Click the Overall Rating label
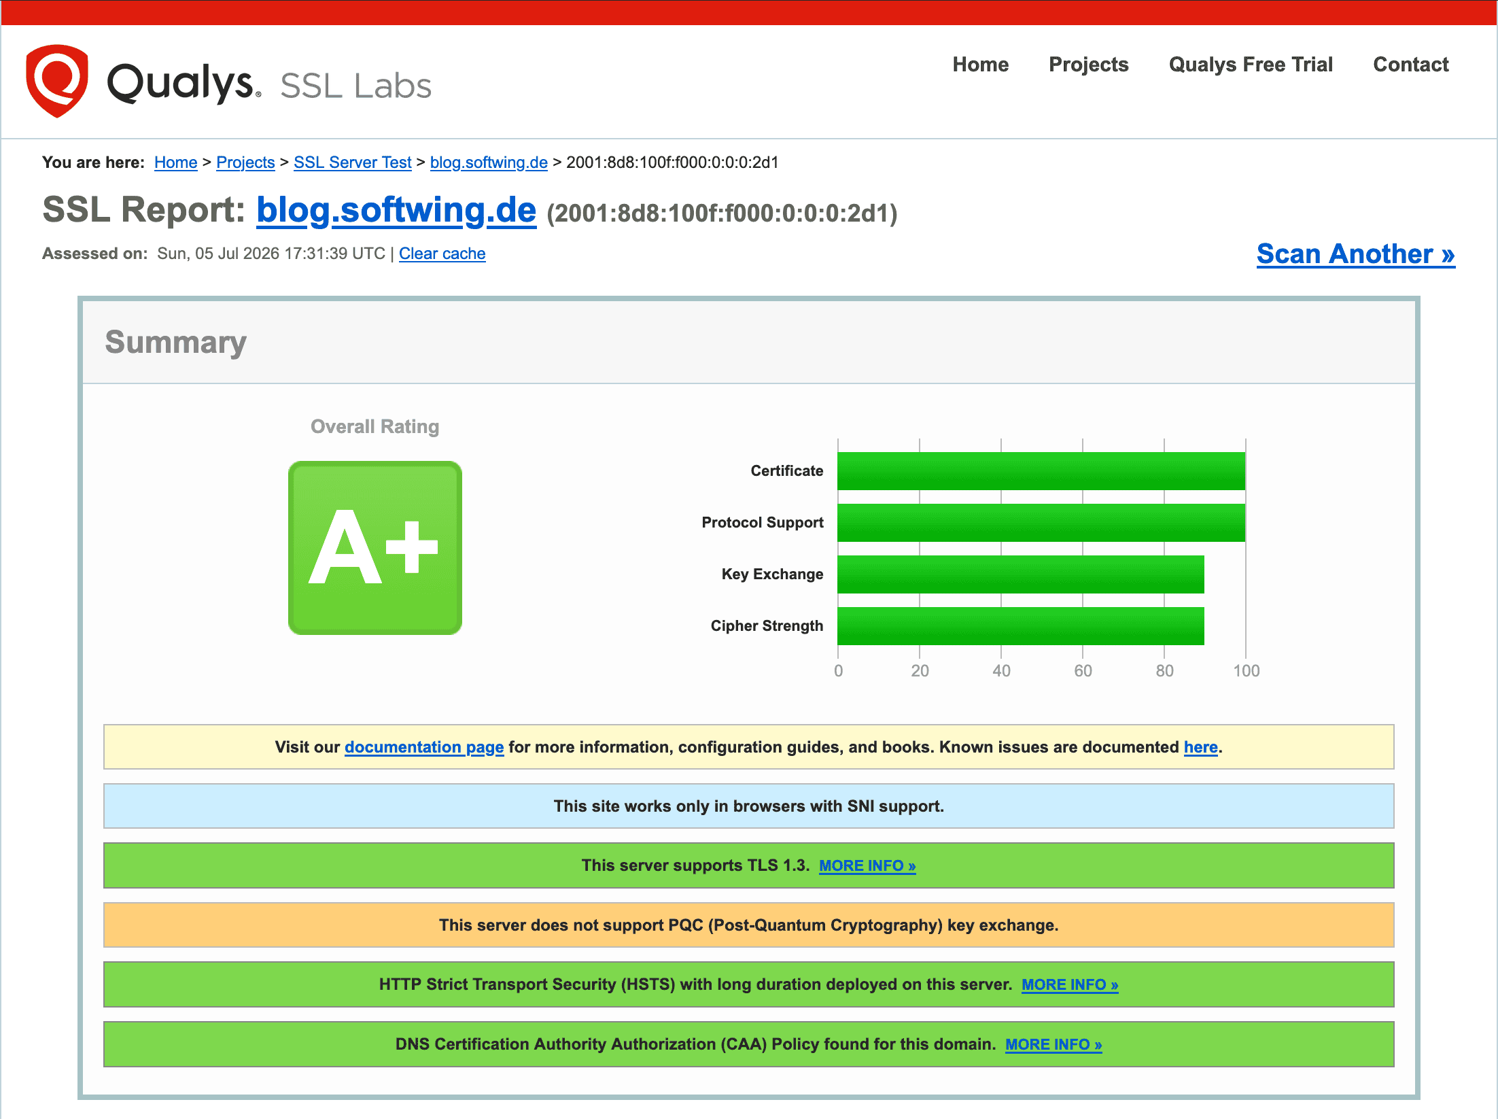Viewport: 1498px width, 1119px height. pos(374,426)
